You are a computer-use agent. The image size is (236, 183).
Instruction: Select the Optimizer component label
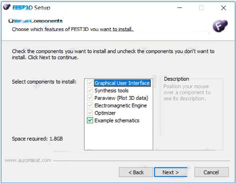(x=105, y=113)
